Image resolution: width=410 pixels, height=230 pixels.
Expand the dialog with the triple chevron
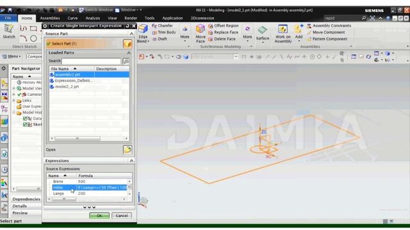point(89,207)
